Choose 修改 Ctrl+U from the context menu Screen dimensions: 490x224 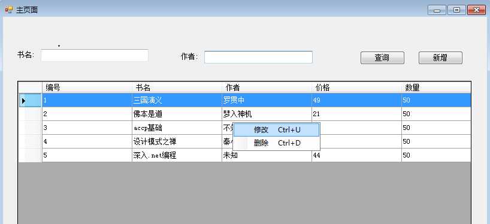tap(277, 129)
